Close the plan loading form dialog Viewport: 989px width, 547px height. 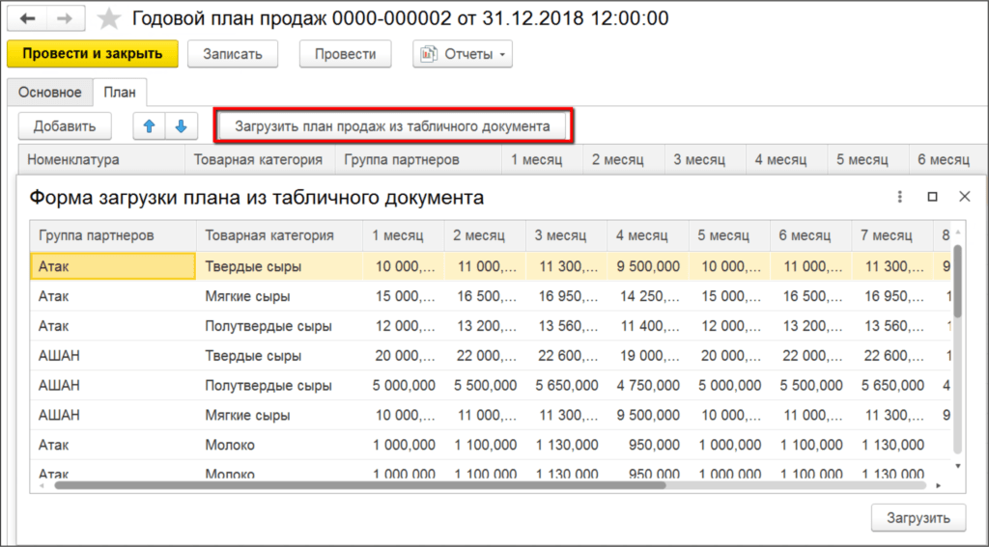(965, 197)
